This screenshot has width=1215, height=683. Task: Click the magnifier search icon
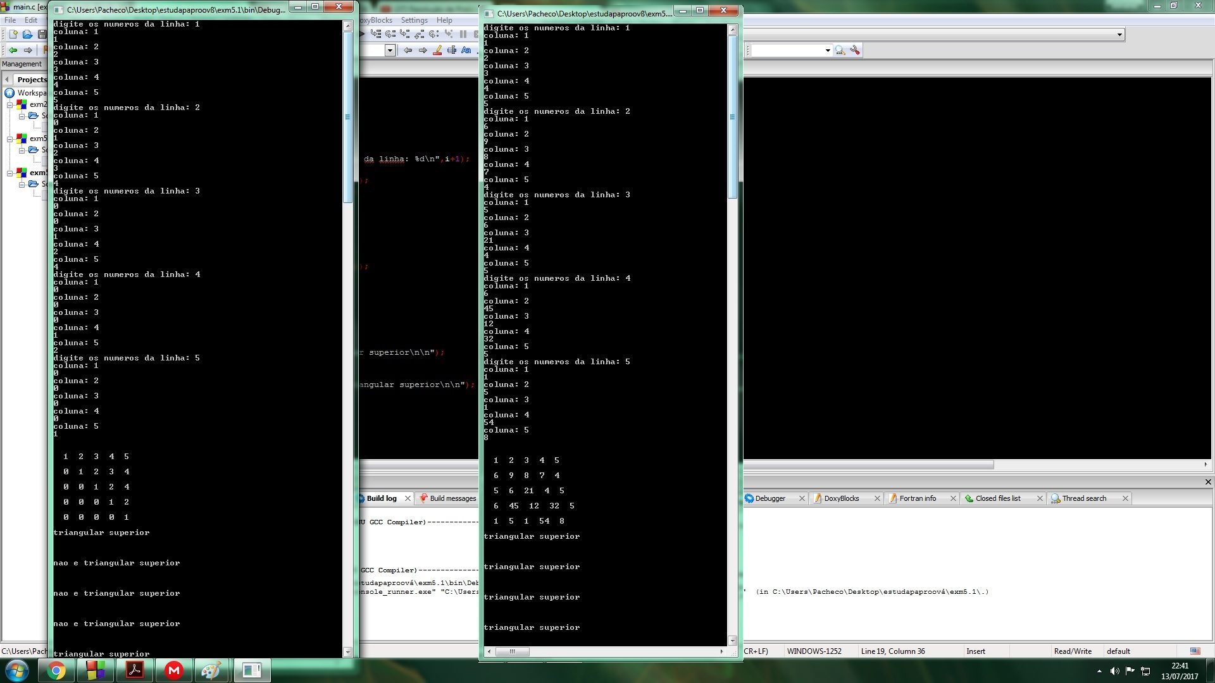[x=840, y=50]
